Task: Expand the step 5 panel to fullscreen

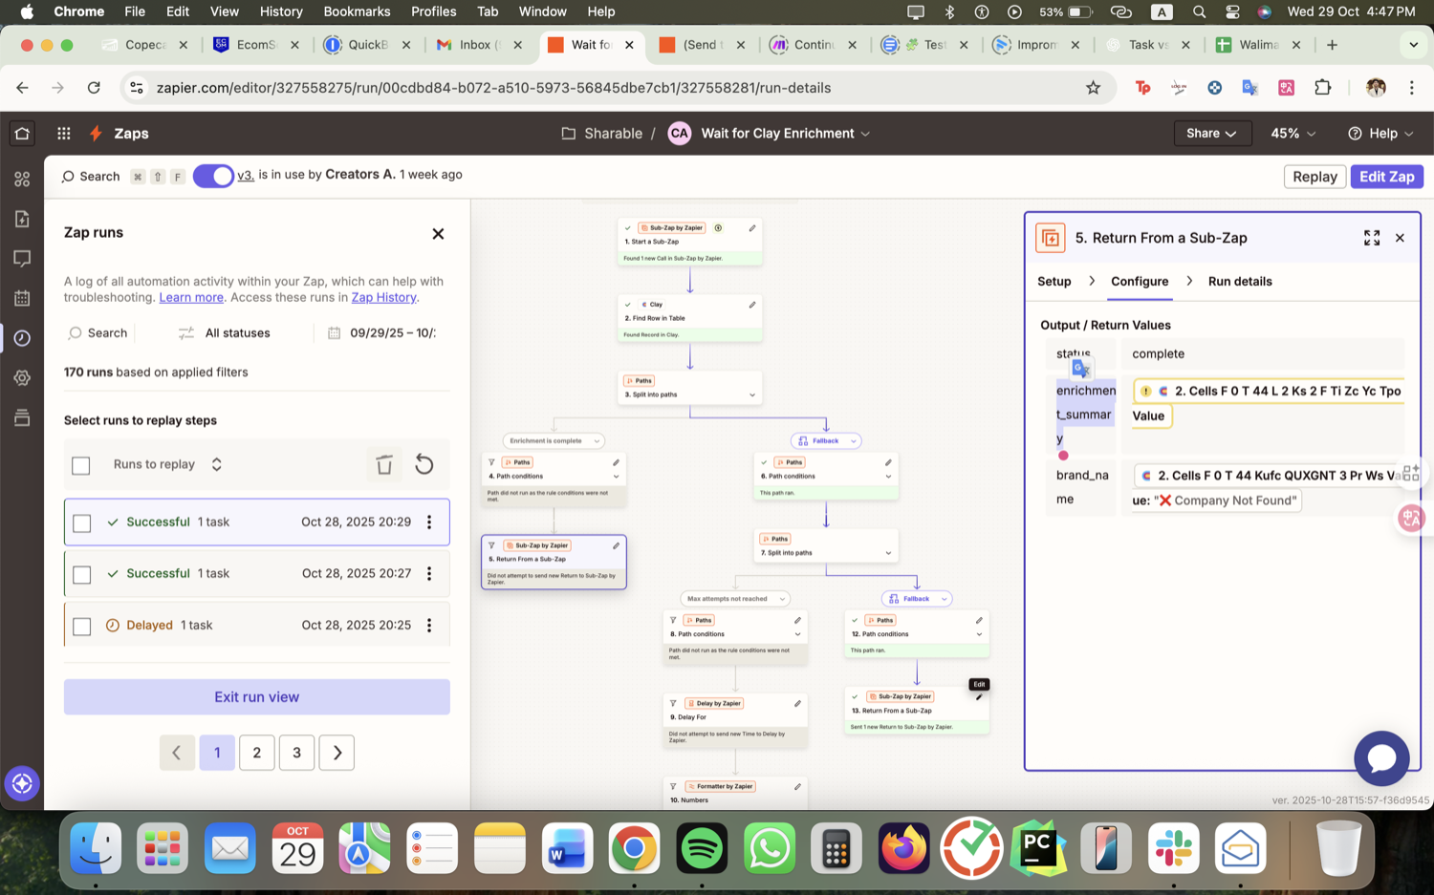Action: click(x=1372, y=238)
